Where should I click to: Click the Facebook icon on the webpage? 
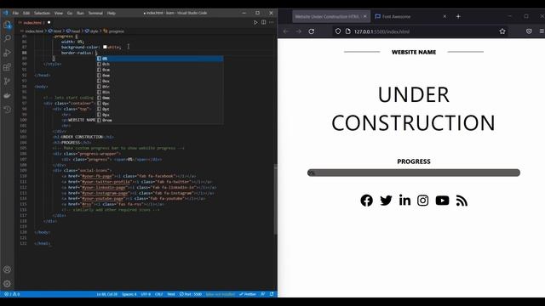coord(366,201)
